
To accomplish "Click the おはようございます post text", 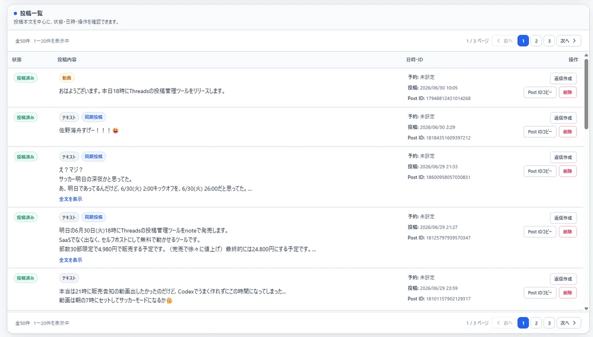I will point(142,91).
